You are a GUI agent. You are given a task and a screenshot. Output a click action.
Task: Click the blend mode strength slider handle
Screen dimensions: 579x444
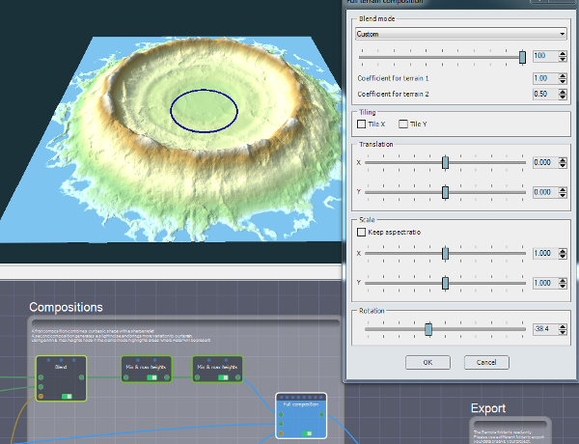522,57
